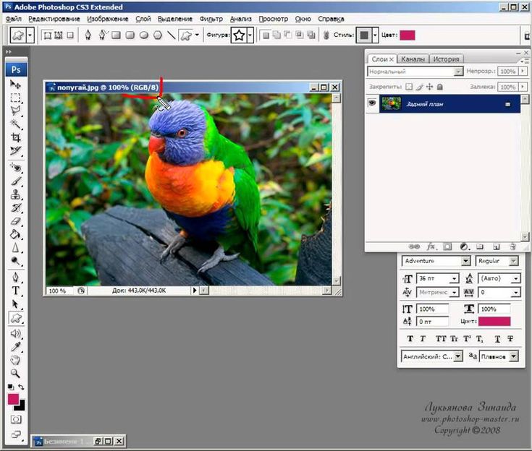The image size is (532, 451).
Task: Open Regular font style dropdown
Action: click(514, 261)
